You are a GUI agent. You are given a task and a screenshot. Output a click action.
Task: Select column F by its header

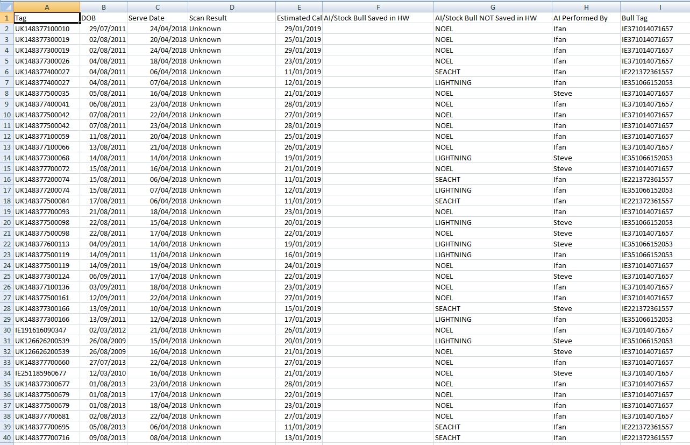(378, 7)
